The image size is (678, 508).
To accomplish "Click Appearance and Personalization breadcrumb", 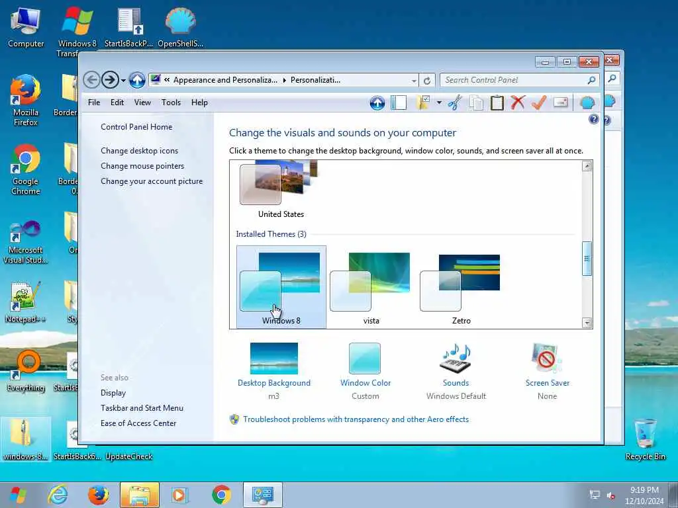I will (x=225, y=80).
